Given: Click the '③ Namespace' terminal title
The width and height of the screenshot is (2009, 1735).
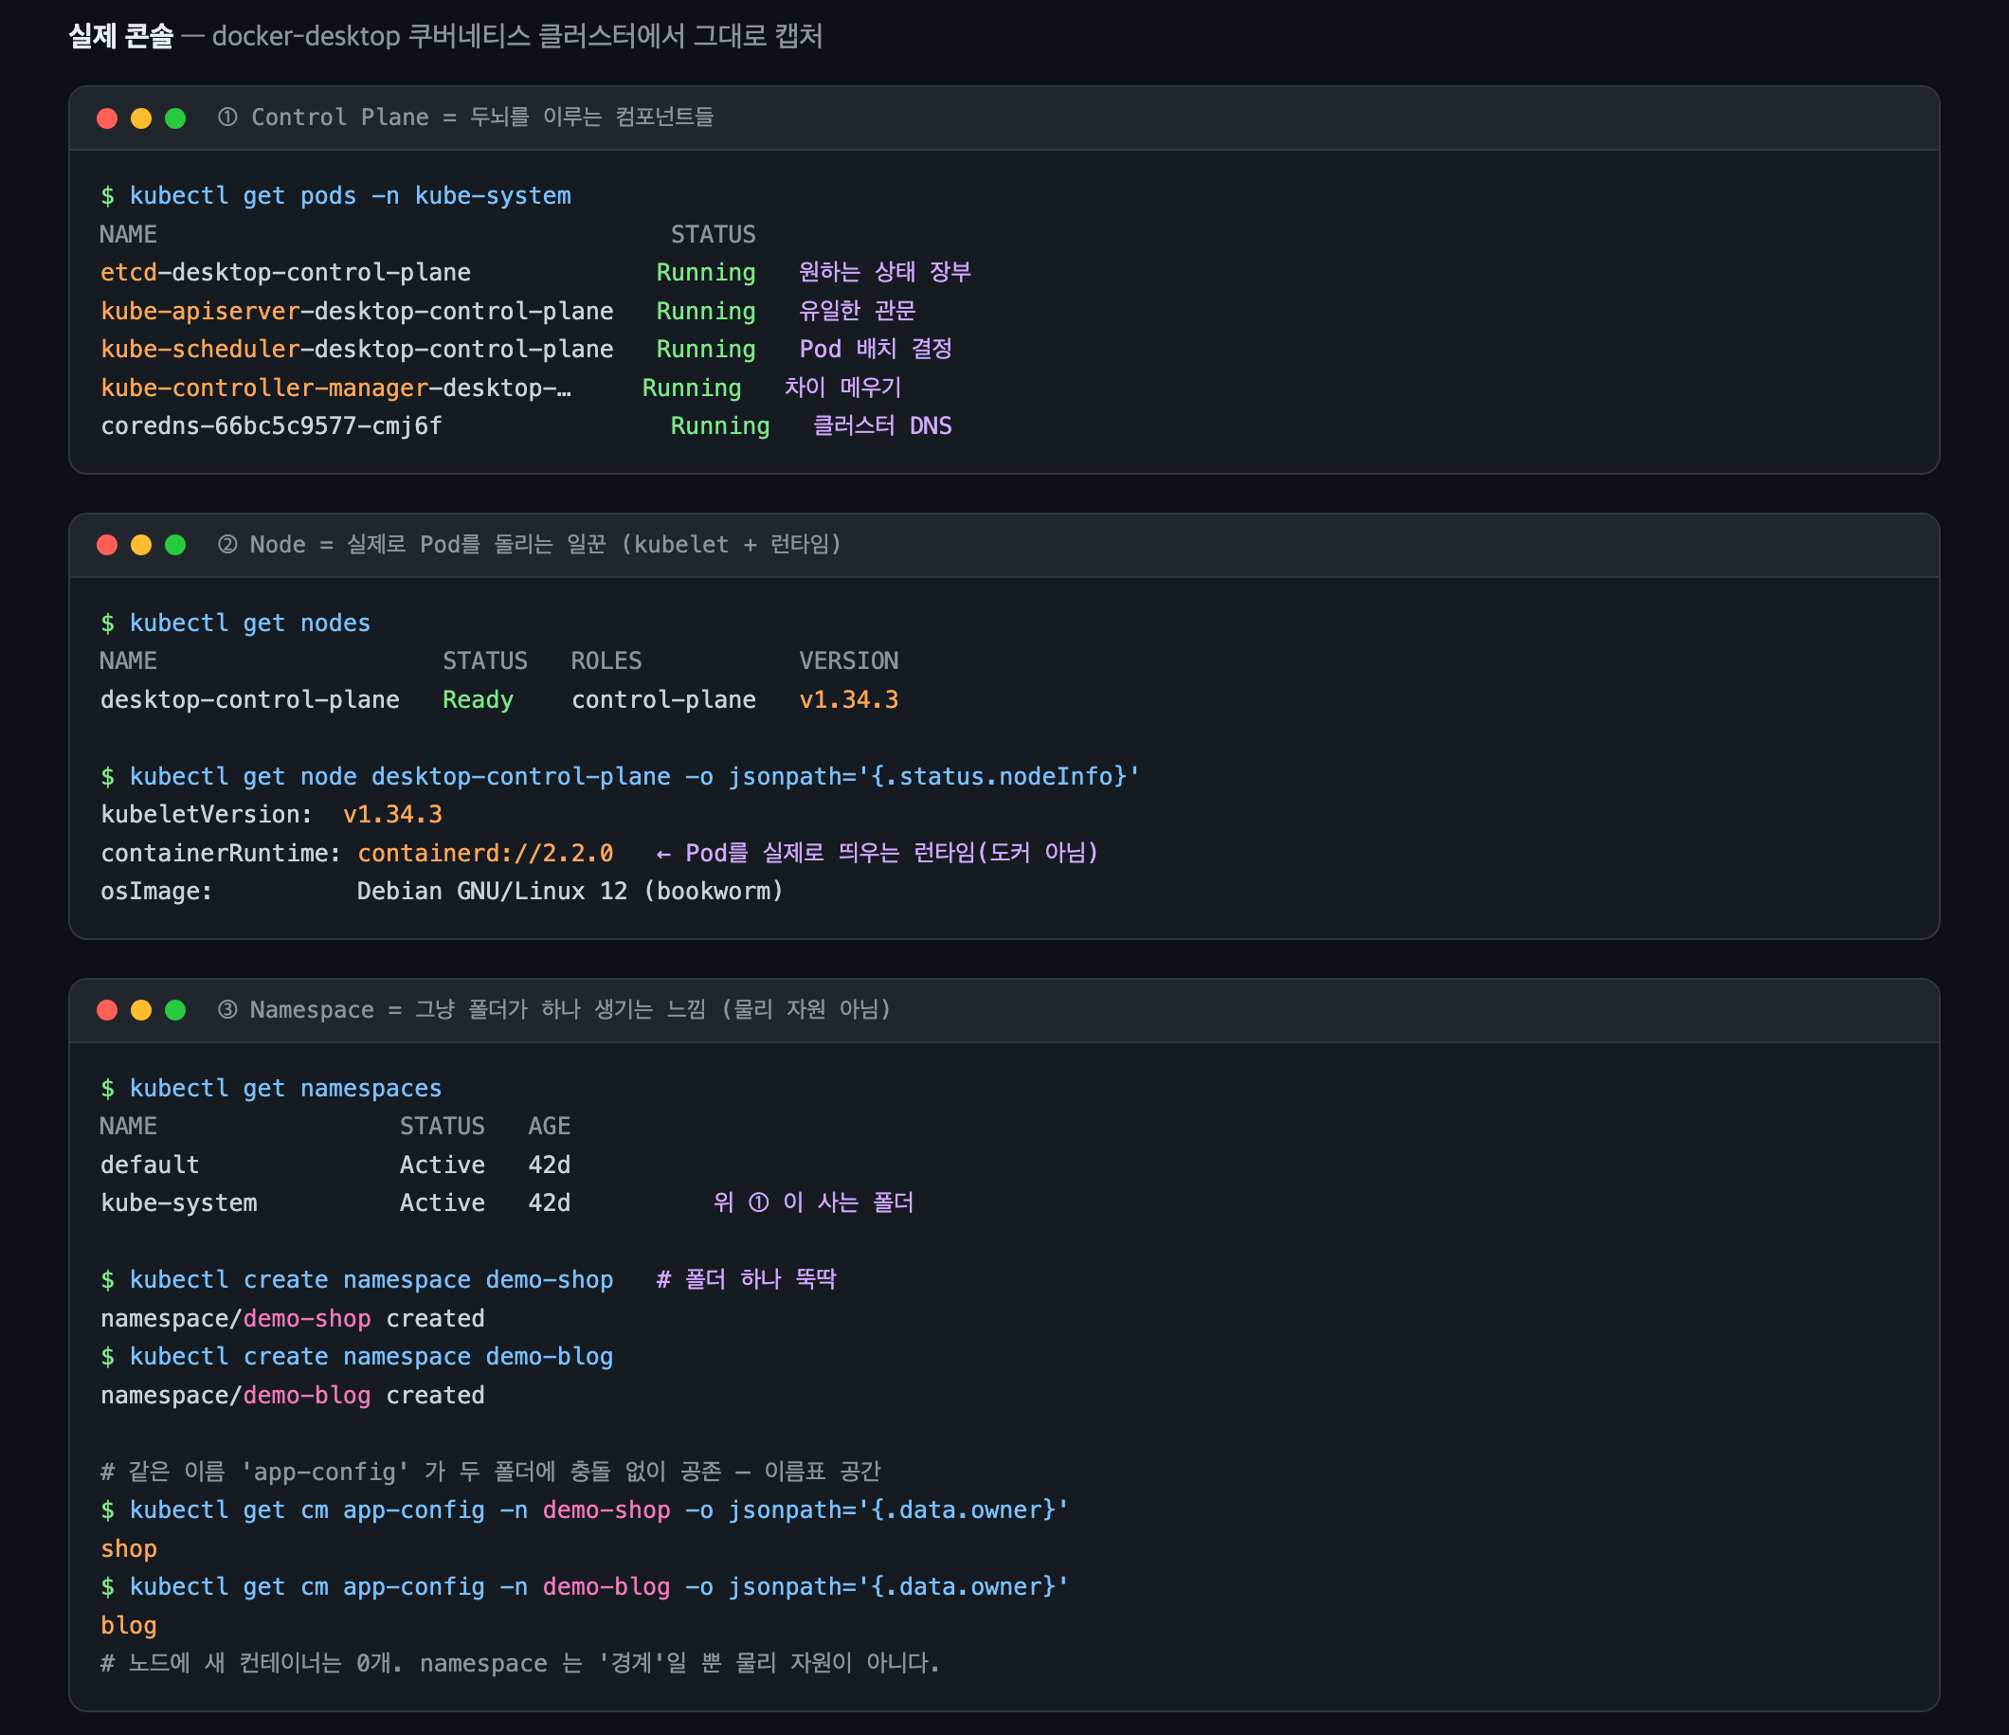Looking at the screenshot, I should (x=553, y=1010).
